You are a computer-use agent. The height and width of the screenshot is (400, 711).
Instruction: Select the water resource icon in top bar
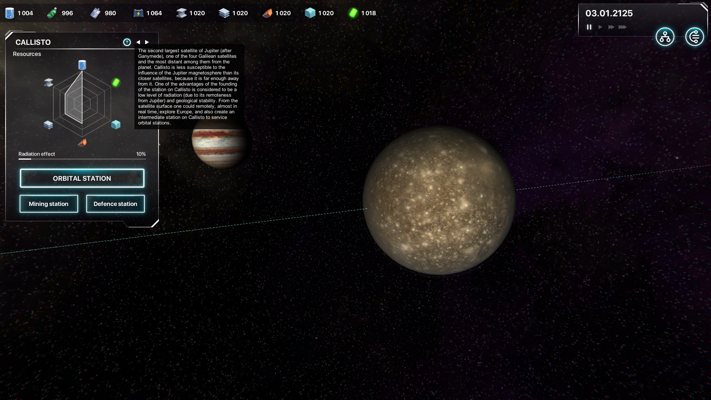pos(9,13)
